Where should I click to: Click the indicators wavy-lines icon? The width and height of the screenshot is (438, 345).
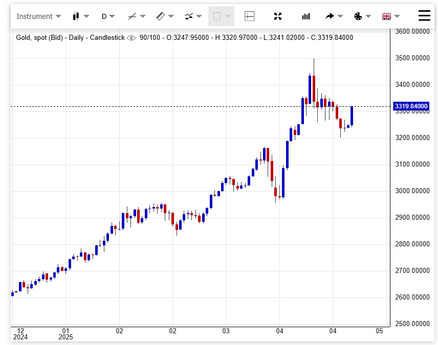point(189,16)
